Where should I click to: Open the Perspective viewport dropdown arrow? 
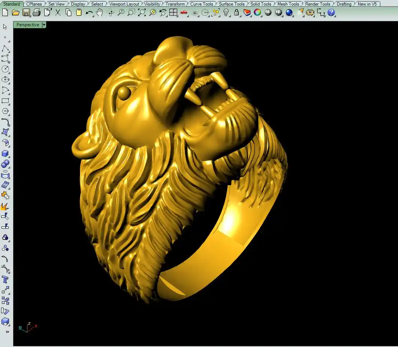(44, 25)
